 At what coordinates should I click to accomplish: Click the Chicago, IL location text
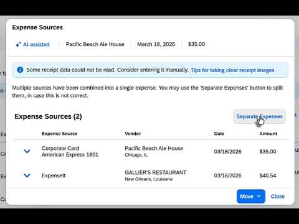136,155
